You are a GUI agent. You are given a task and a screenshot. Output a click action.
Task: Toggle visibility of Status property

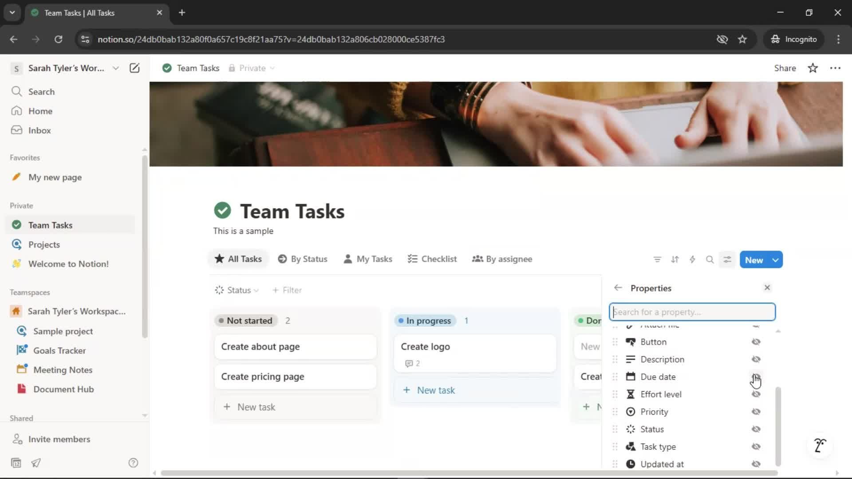point(756,429)
